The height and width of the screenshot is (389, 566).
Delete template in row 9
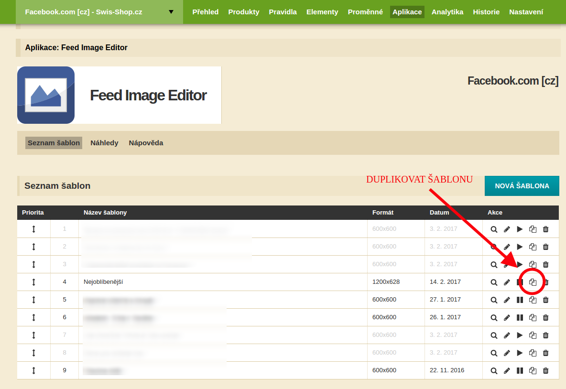pos(546,370)
